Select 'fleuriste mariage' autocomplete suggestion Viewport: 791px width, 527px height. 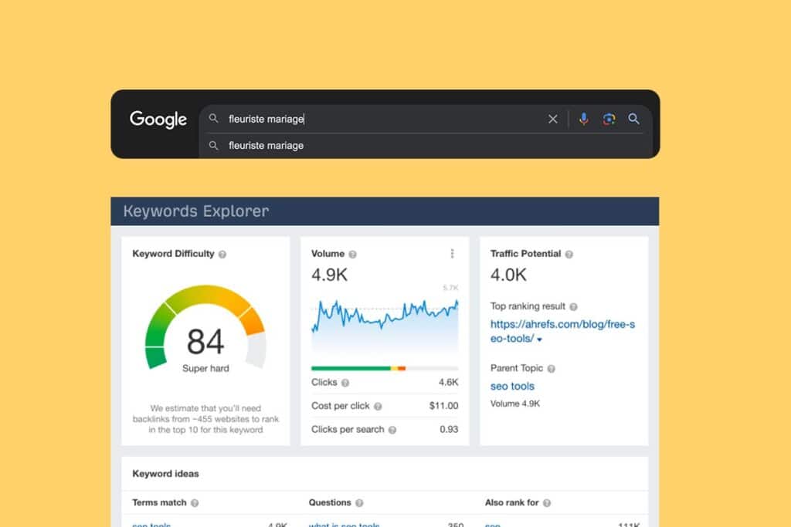tap(266, 146)
